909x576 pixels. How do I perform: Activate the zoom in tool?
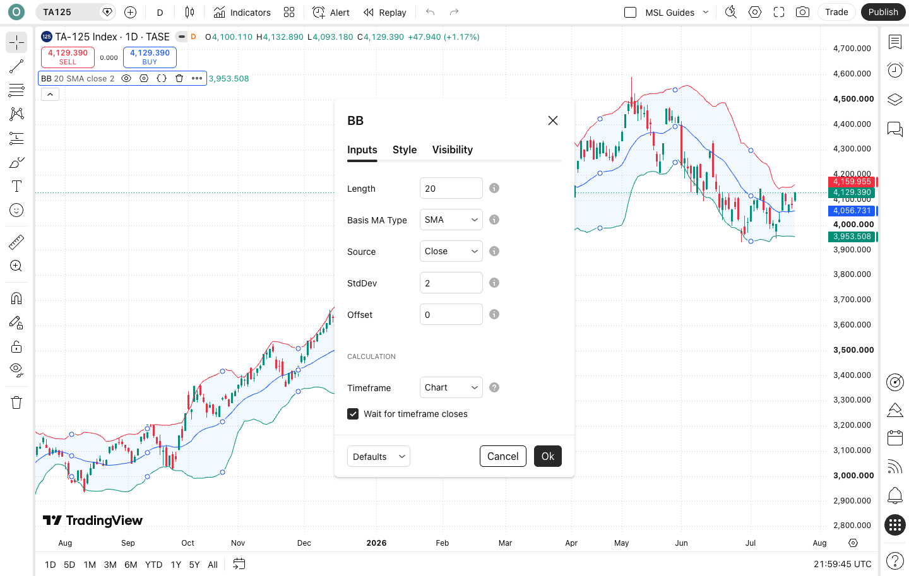[16, 266]
